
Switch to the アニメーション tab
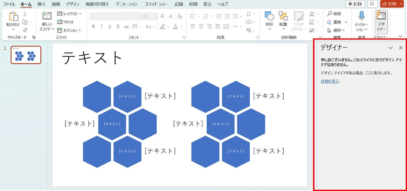pyautogui.click(x=127, y=4)
